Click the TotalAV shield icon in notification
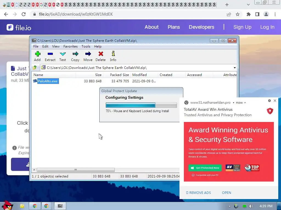Screen dimensions: 281x210 (270, 111)
